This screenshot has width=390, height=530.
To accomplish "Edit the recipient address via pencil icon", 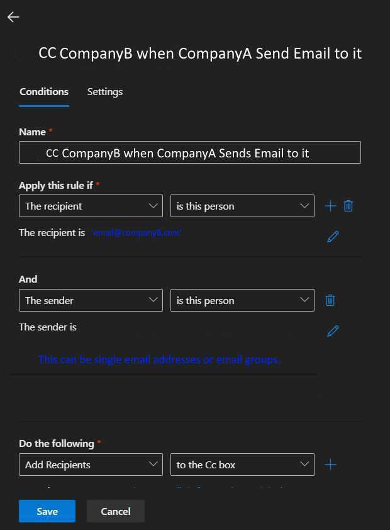I will coord(333,236).
